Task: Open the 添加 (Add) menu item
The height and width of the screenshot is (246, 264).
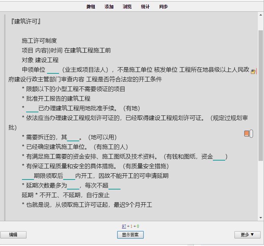Action: coord(109,7)
